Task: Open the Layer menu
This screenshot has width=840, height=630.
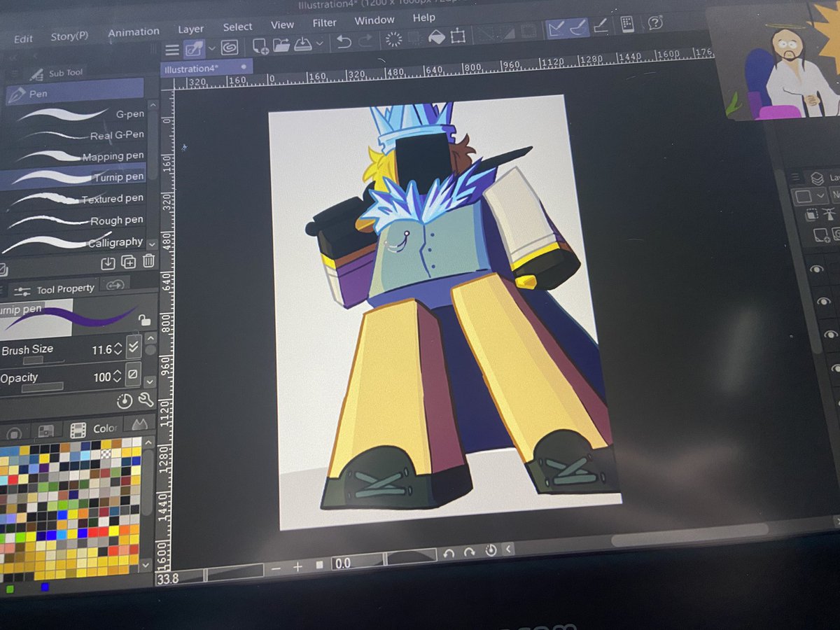Action: tap(190, 29)
